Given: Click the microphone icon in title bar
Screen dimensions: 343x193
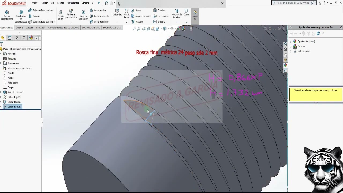Looking at the screenshot, I should tap(119, 3).
